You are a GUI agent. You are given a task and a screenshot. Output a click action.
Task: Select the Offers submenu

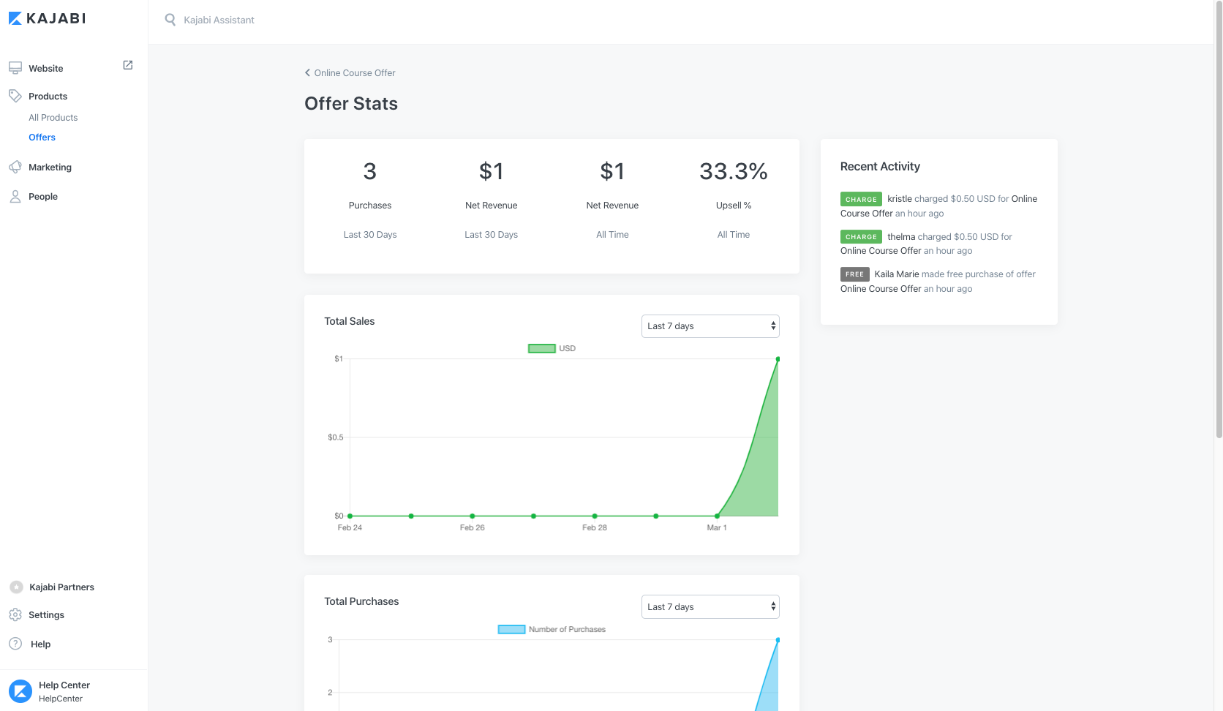[42, 137]
